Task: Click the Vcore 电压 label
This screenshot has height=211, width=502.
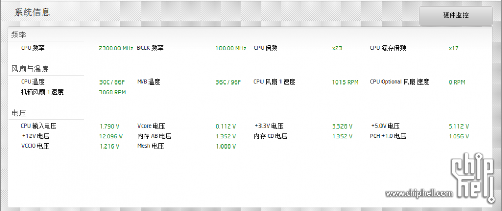Action: pos(151,126)
